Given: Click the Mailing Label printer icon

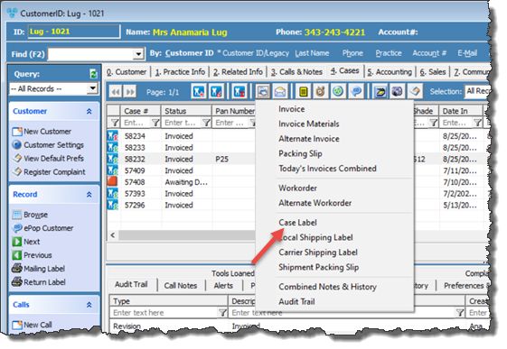Looking at the screenshot, I should [x=17, y=268].
